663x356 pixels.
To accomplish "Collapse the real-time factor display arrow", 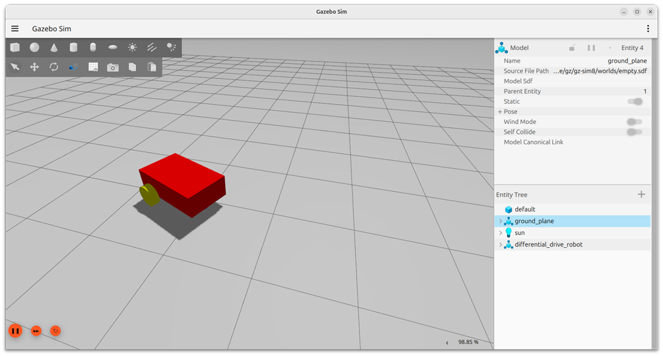I will (x=447, y=343).
